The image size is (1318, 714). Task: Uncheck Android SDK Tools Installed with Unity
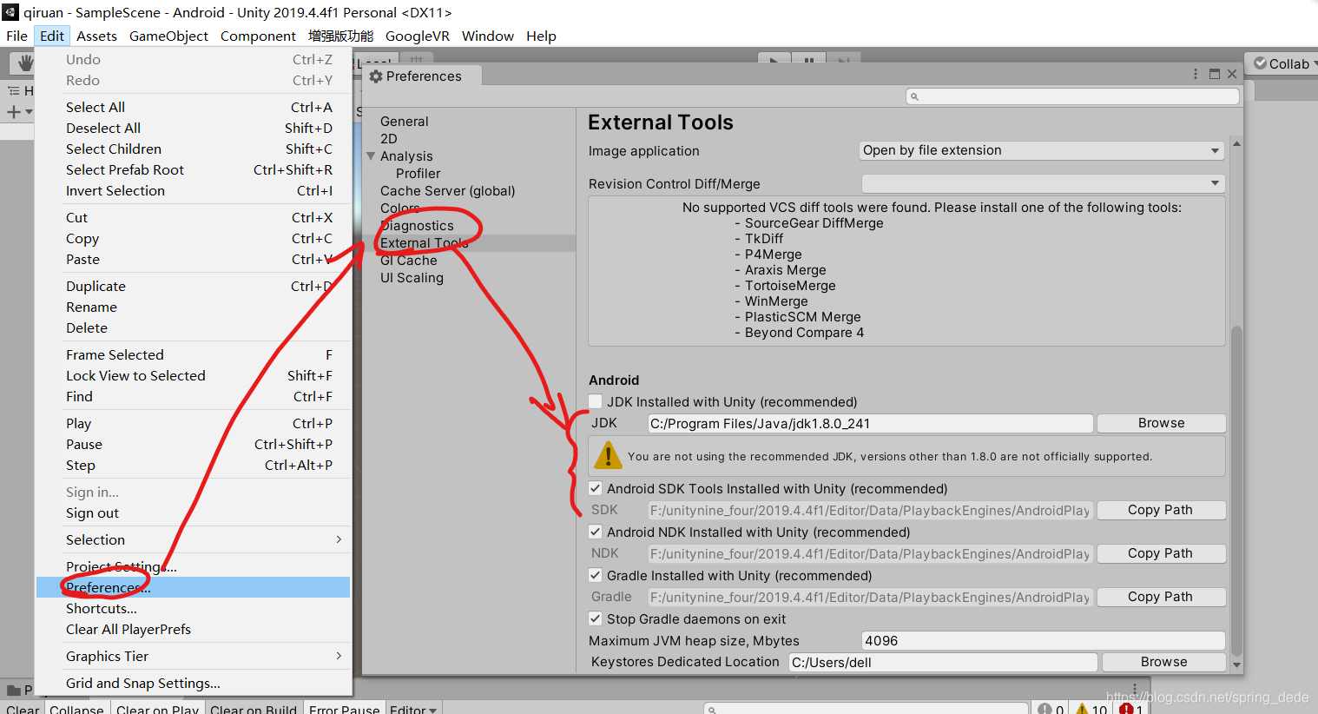(x=596, y=488)
